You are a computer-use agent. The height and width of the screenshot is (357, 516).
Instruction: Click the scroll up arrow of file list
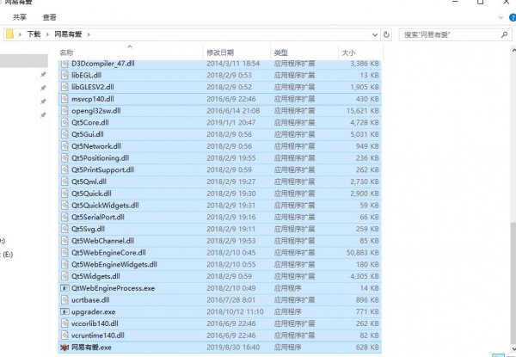coord(513,51)
